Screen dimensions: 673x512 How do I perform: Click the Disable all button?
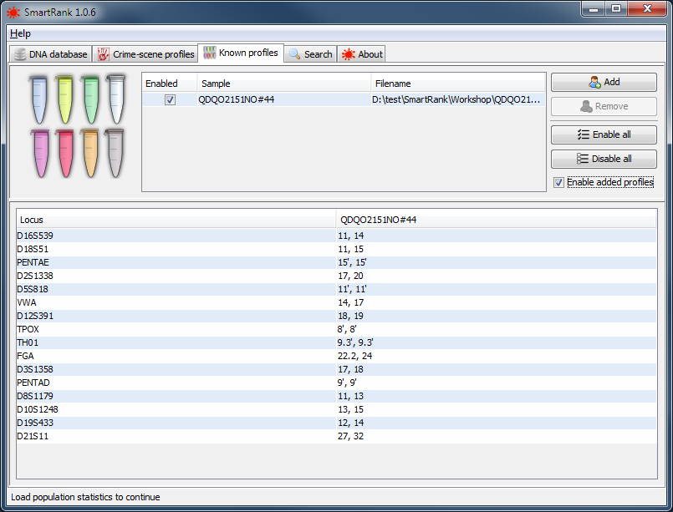point(604,159)
